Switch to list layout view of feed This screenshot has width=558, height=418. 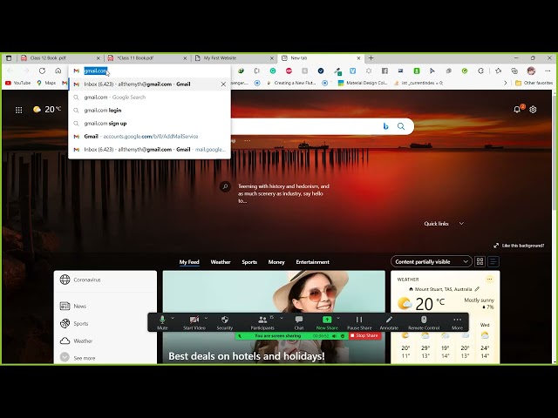[x=493, y=261]
